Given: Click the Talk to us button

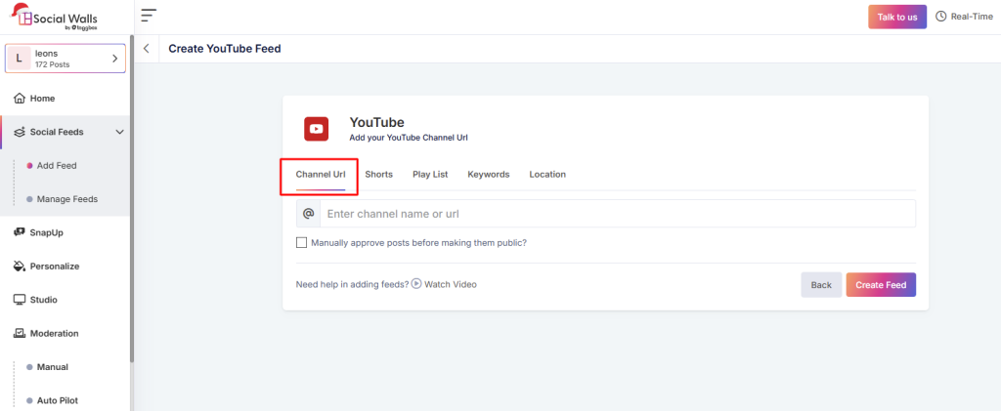Looking at the screenshot, I should pos(896,17).
